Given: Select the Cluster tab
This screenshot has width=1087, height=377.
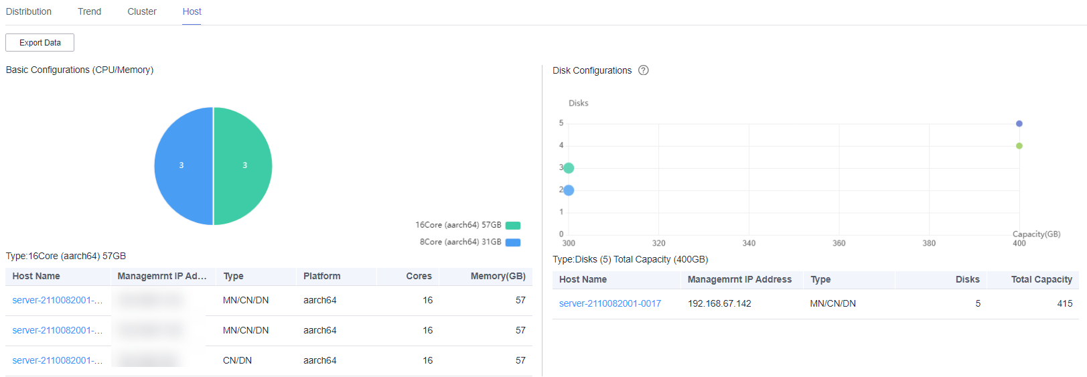Looking at the screenshot, I should (x=142, y=11).
